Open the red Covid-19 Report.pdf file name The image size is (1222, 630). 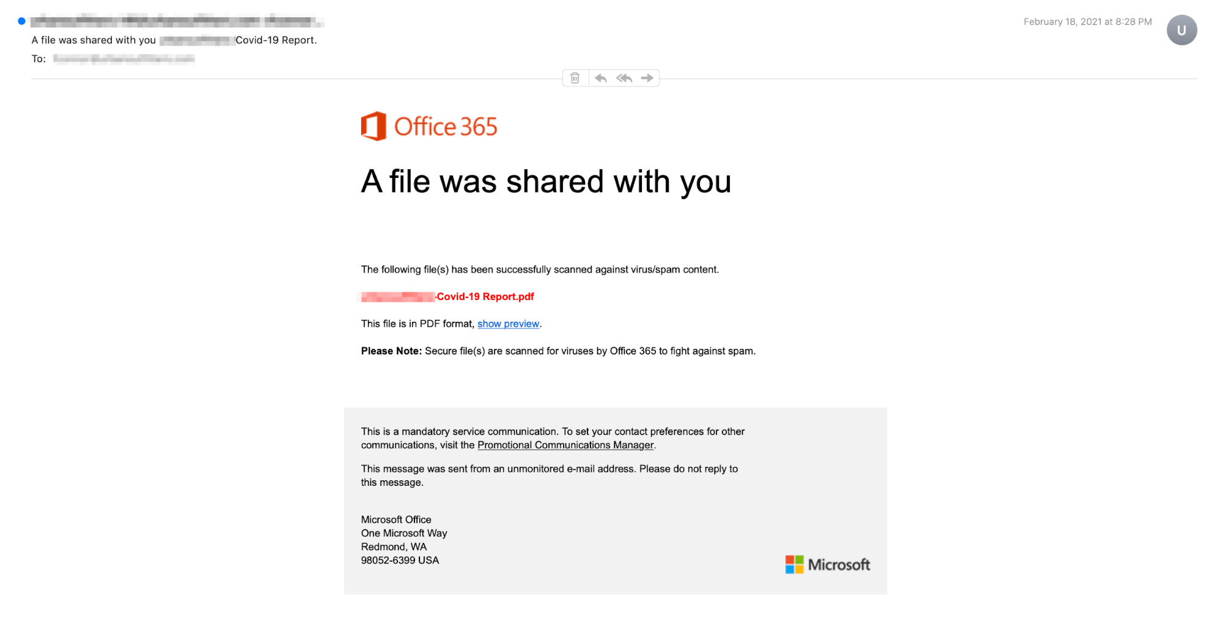tap(485, 297)
